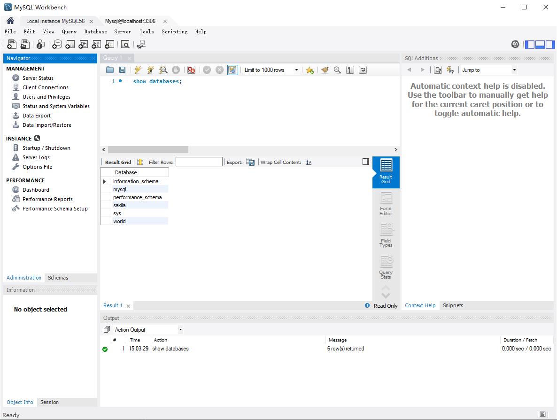Image resolution: width=557 pixels, height=420 pixels.
Task: Go to the home screen tab
Action: (10, 21)
